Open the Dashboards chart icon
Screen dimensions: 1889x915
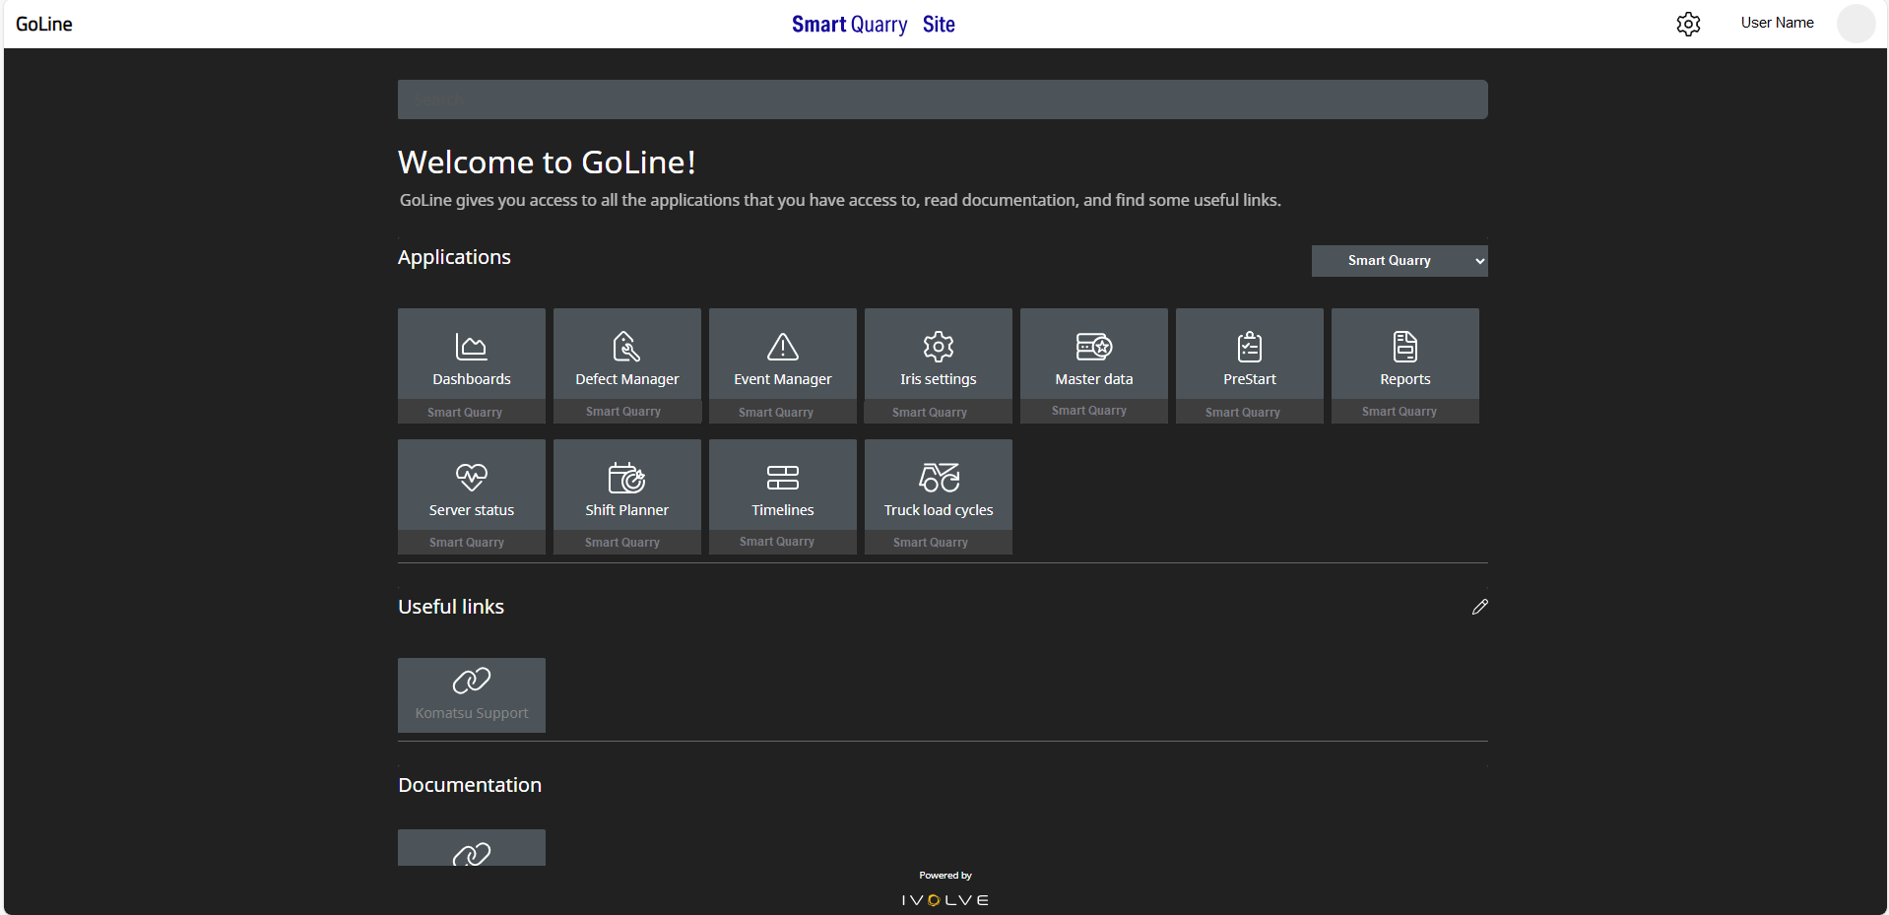[x=471, y=347]
